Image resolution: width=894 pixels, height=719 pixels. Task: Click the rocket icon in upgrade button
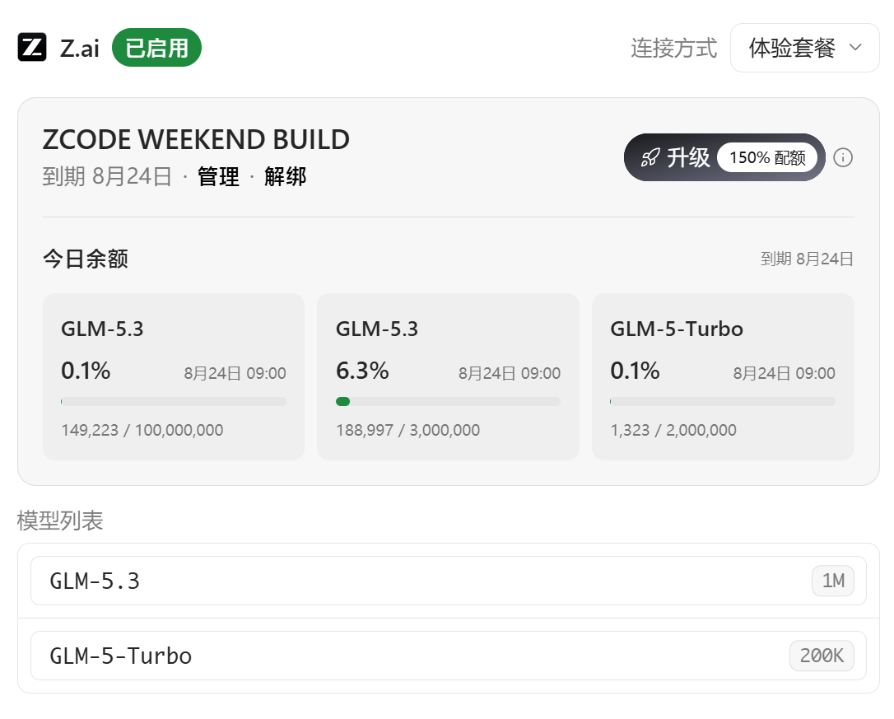click(x=650, y=157)
